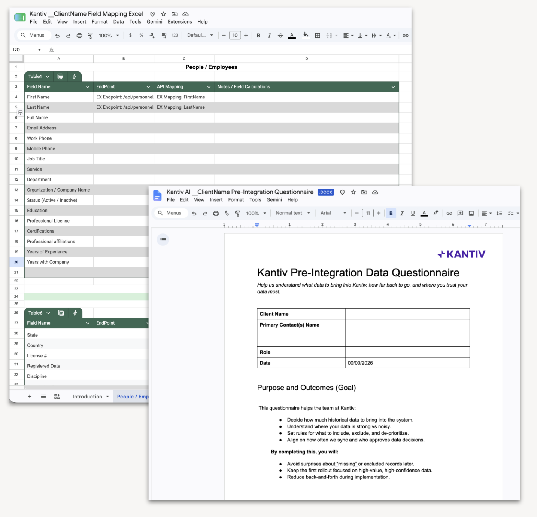Open the Format menu in Docs
Image resolution: width=537 pixels, height=517 pixels.
click(x=236, y=200)
